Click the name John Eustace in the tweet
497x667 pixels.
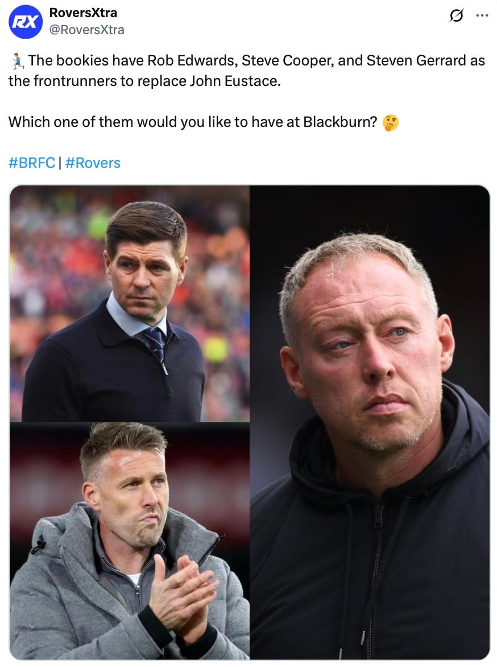(x=235, y=81)
